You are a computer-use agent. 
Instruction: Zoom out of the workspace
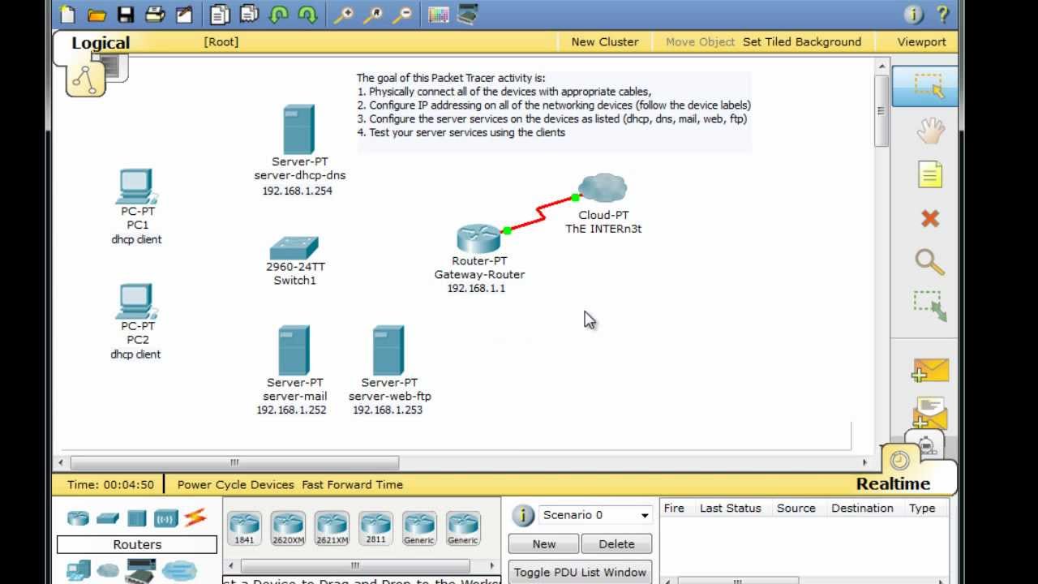(x=401, y=14)
